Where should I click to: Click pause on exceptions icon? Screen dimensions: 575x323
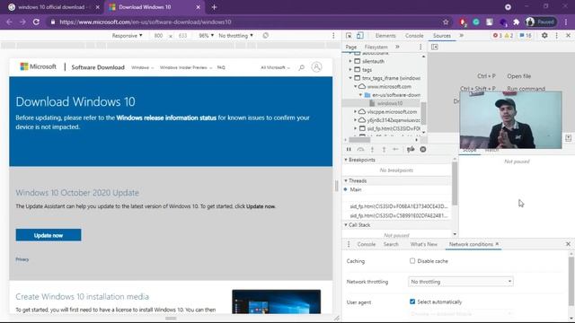[x=423, y=150]
